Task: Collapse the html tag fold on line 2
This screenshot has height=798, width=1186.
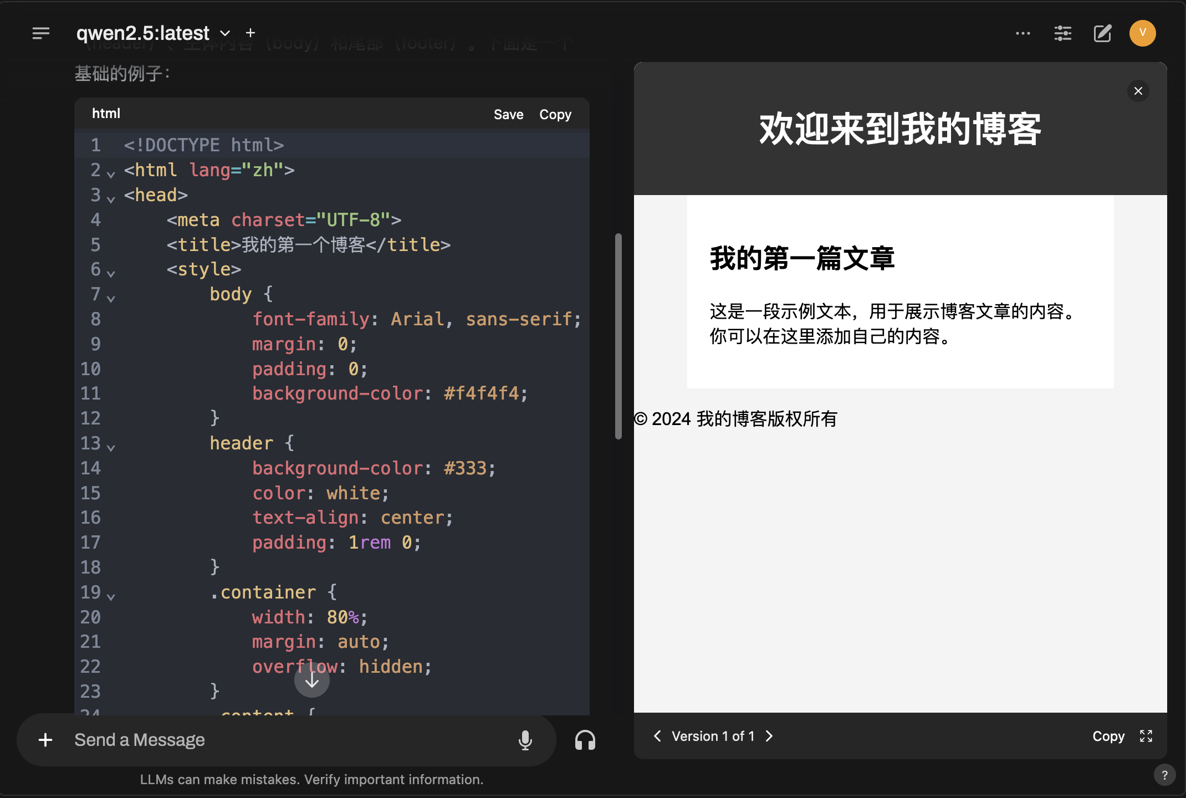Action: (x=111, y=175)
